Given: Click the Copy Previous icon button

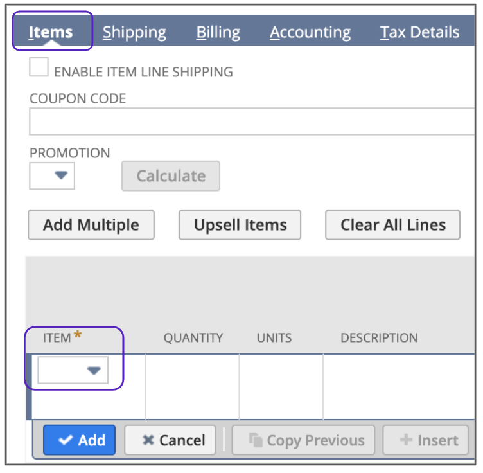Looking at the screenshot, I should pos(303,440).
